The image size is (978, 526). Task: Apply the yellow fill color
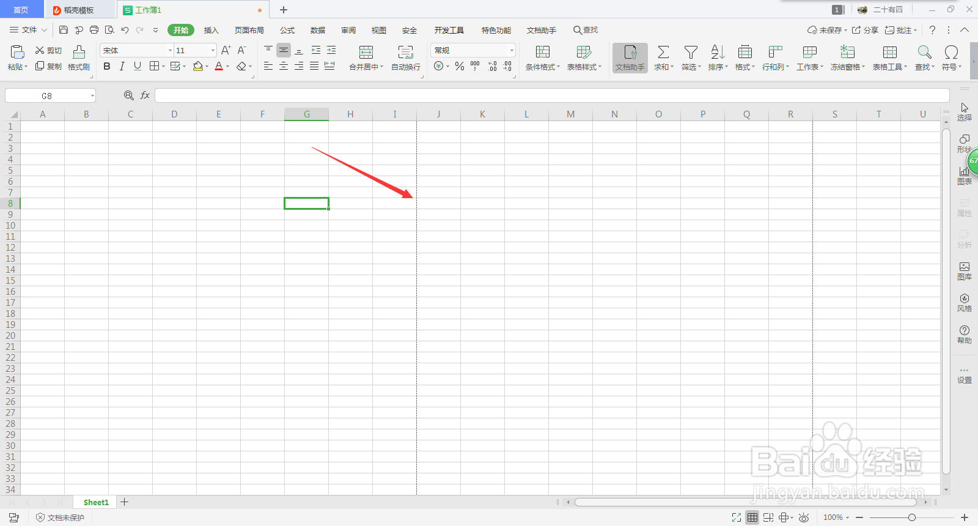tap(197, 66)
